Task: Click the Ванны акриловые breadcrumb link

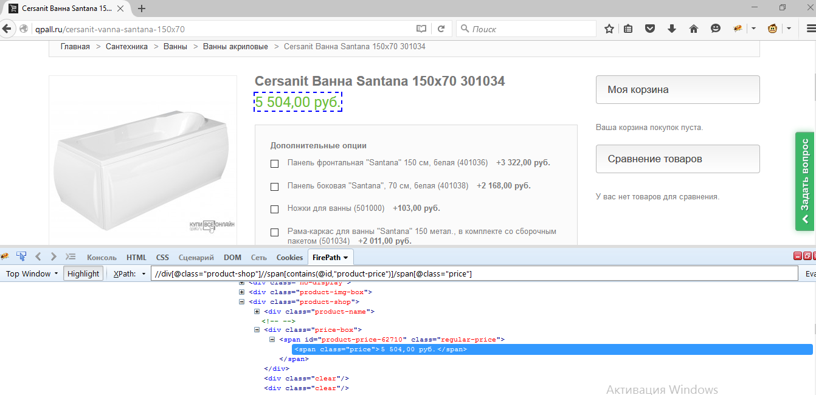Action: coord(235,47)
